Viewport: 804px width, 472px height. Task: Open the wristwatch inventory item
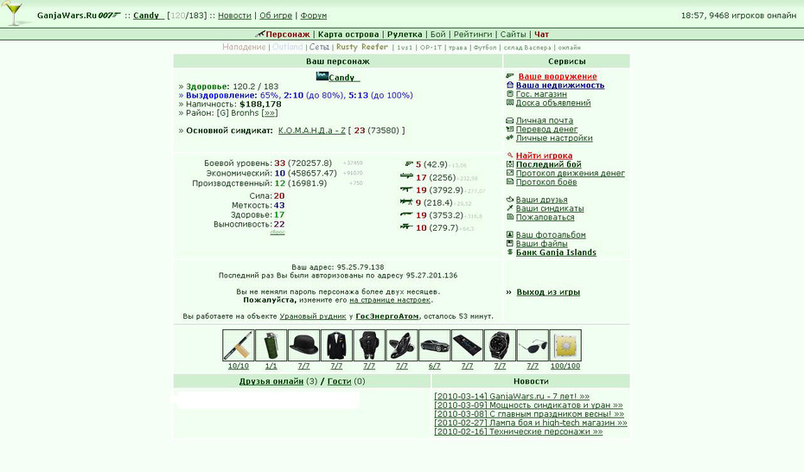(500, 346)
